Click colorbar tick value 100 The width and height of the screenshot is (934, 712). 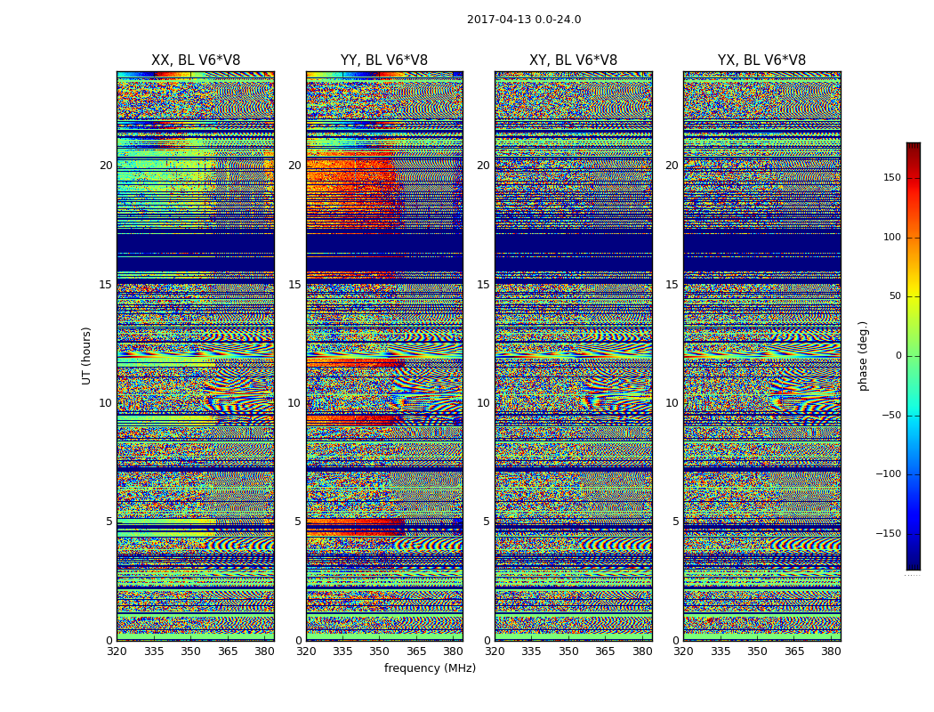(x=892, y=237)
